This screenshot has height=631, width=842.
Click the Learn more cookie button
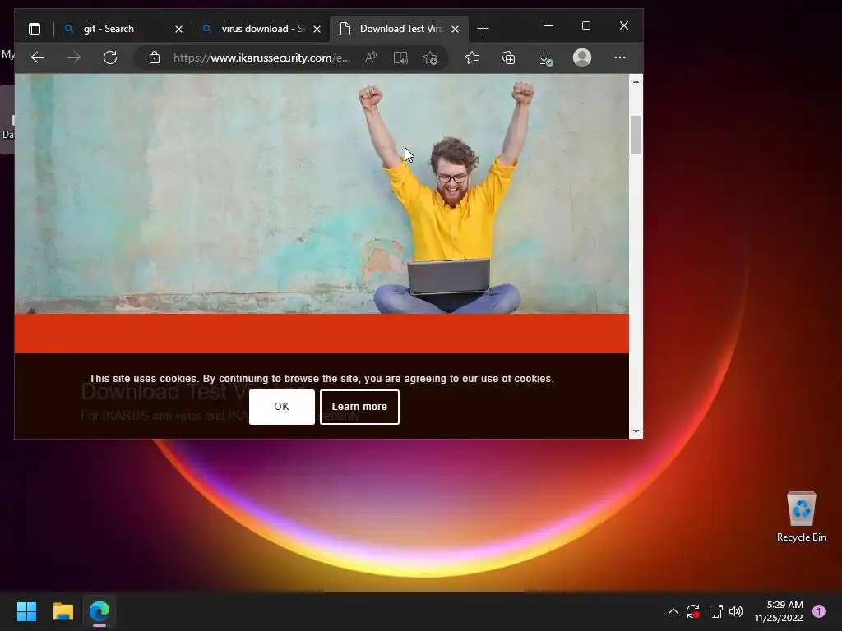(x=359, y=407)
